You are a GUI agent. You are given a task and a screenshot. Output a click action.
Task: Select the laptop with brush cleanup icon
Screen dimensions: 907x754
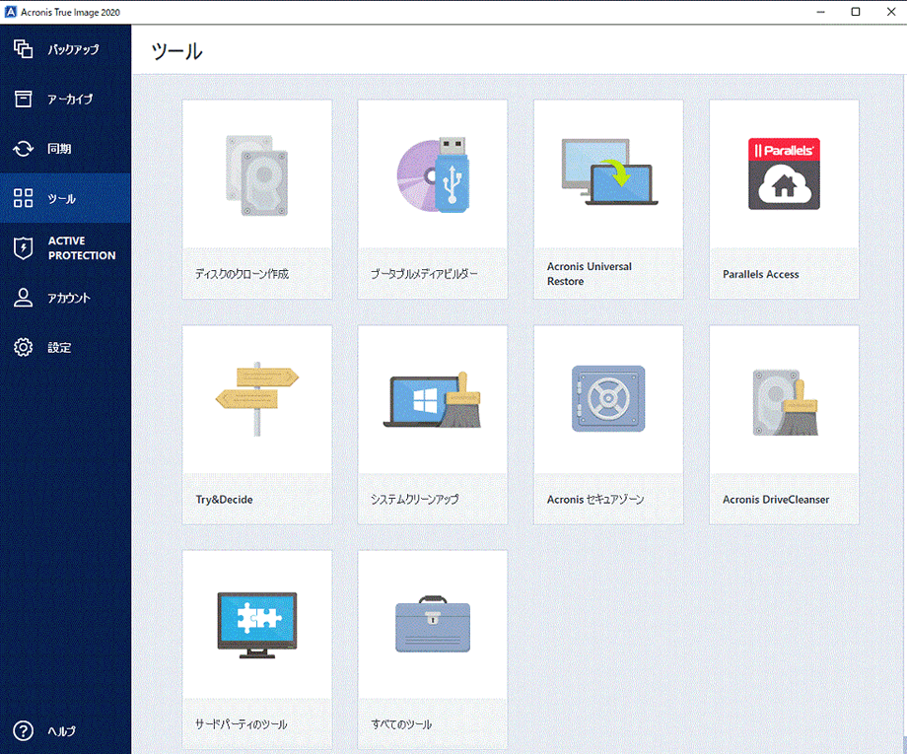(432, 400)
